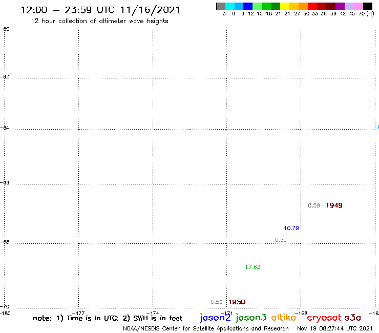
Task: Click the dark blue 12 ft legend swatch
Action: click(x=248, y=6)
